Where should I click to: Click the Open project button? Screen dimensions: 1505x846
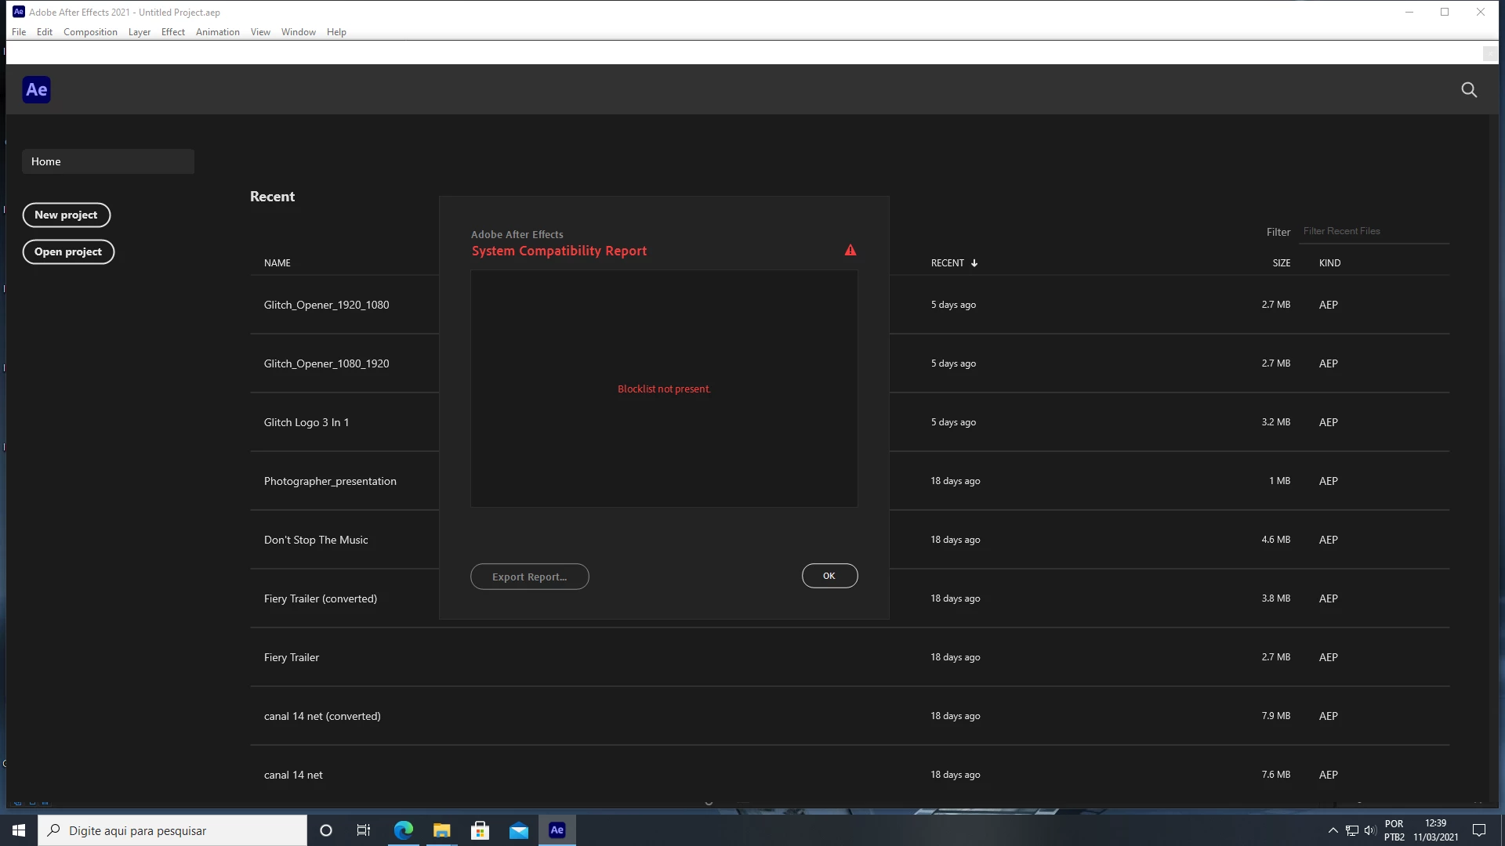tap(68, 251)
